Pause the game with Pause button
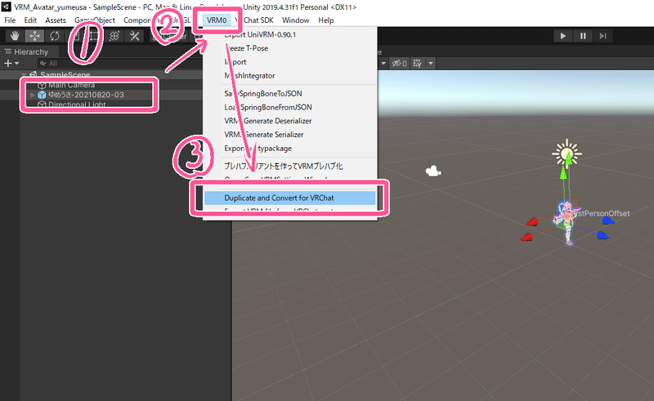The height and width of the screenshot is (401, 654). (x=583, y=36)
